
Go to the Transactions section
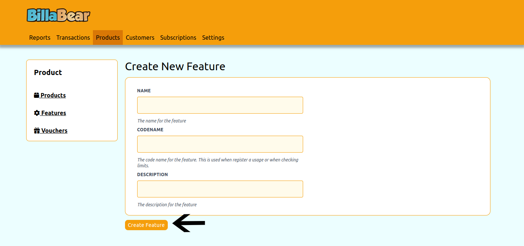[73, 38]
